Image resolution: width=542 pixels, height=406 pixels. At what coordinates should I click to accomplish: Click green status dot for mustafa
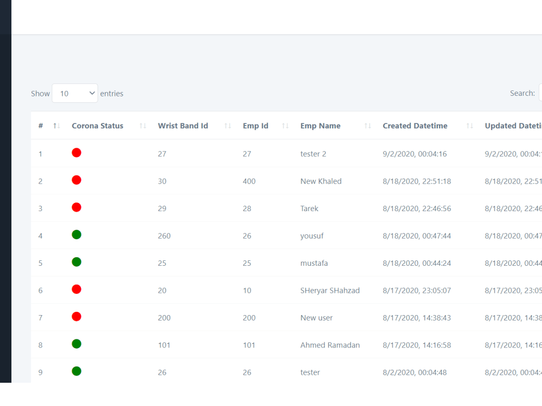point(76,262)
